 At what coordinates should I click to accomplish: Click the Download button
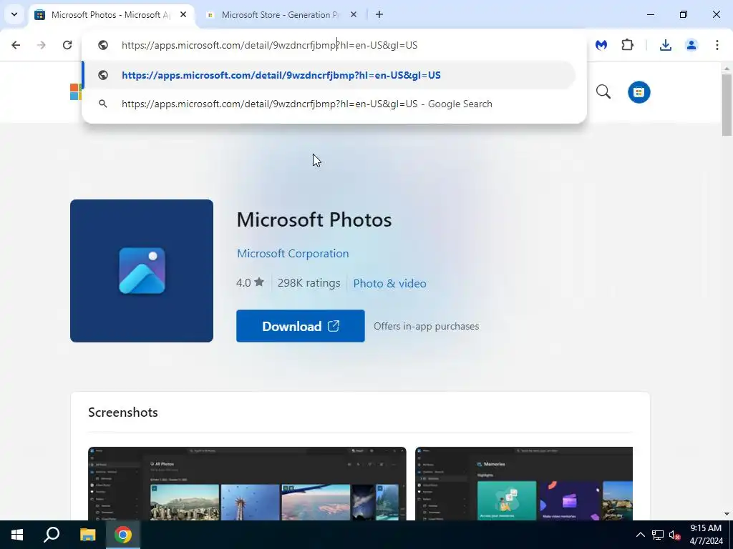[x=301, y=326]
